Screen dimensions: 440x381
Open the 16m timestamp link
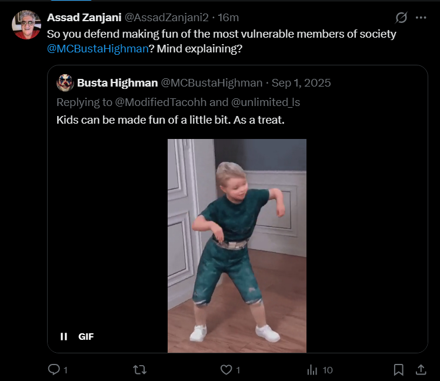coord(228,18)
